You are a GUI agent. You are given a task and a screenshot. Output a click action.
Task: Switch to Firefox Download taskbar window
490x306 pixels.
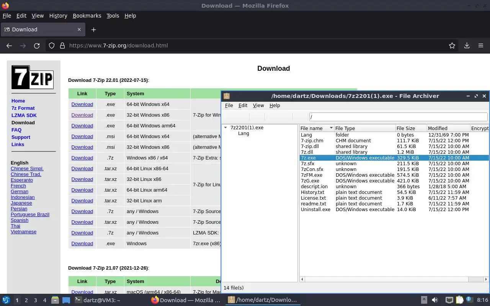[186, 300]
